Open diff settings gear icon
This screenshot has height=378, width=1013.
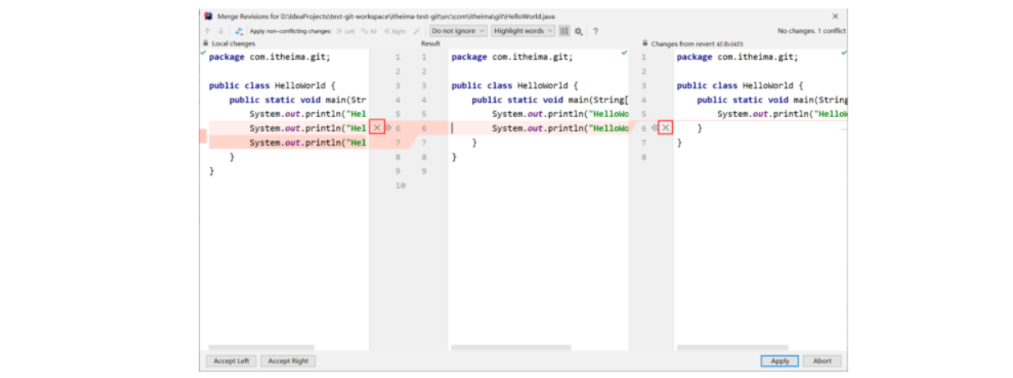click(x=579, y=31)
